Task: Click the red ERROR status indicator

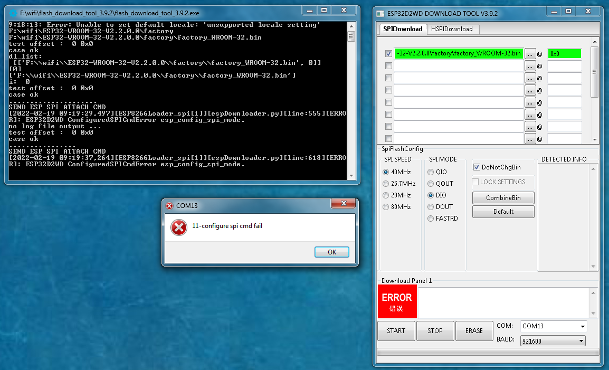Action: click(397, 301)
